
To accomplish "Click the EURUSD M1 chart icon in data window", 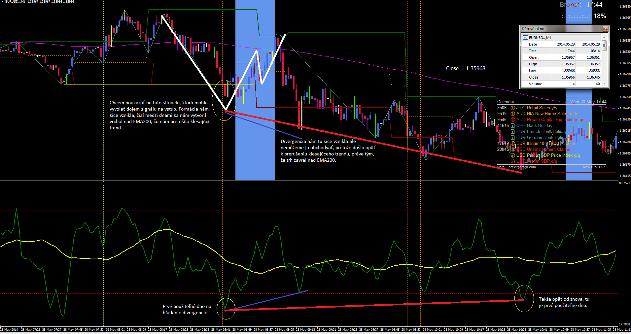I will point(526,38).
